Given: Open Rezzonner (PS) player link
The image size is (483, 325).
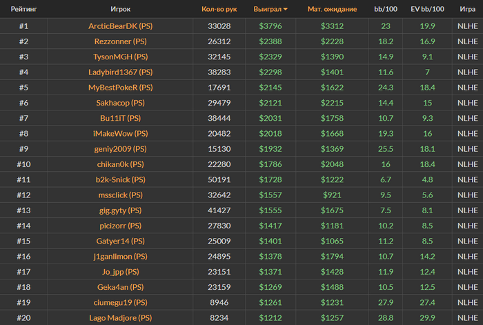Looking at the screenshot, I should point(121,41).
